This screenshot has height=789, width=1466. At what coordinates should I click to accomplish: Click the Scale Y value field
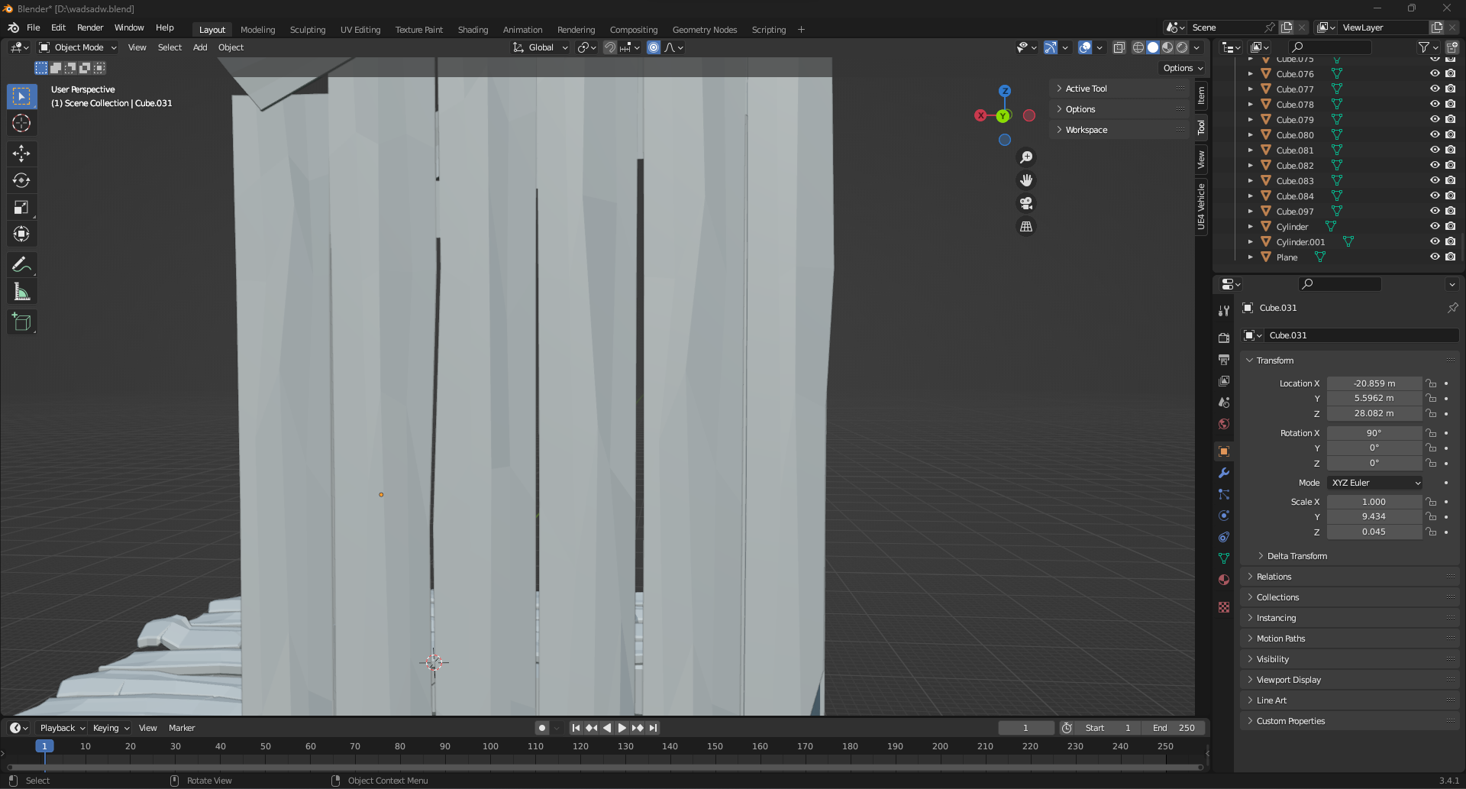pos(1373,517)
